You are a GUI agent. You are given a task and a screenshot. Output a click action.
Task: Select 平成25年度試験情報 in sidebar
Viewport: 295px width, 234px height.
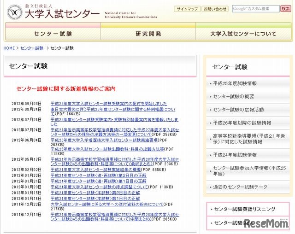(248, 83)
